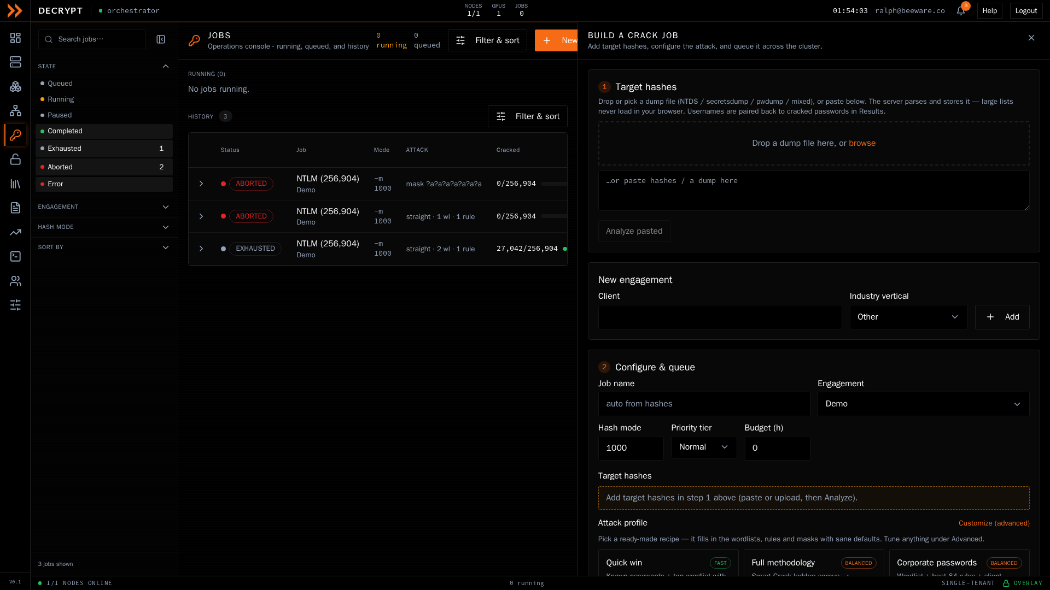Viewport: 1050px width, 590px height.
Task: Focus the paste hashes text area
Action: (x=814, y=191)
